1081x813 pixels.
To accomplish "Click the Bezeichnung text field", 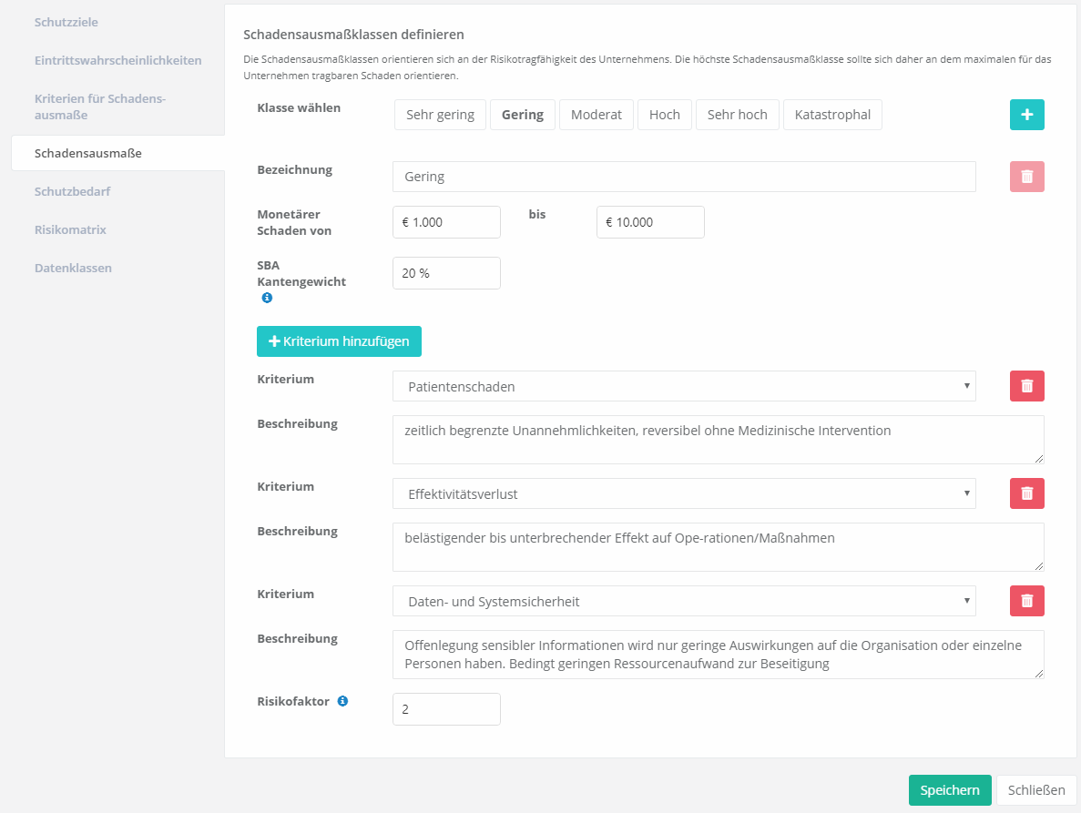I will [x=683, y=177].
